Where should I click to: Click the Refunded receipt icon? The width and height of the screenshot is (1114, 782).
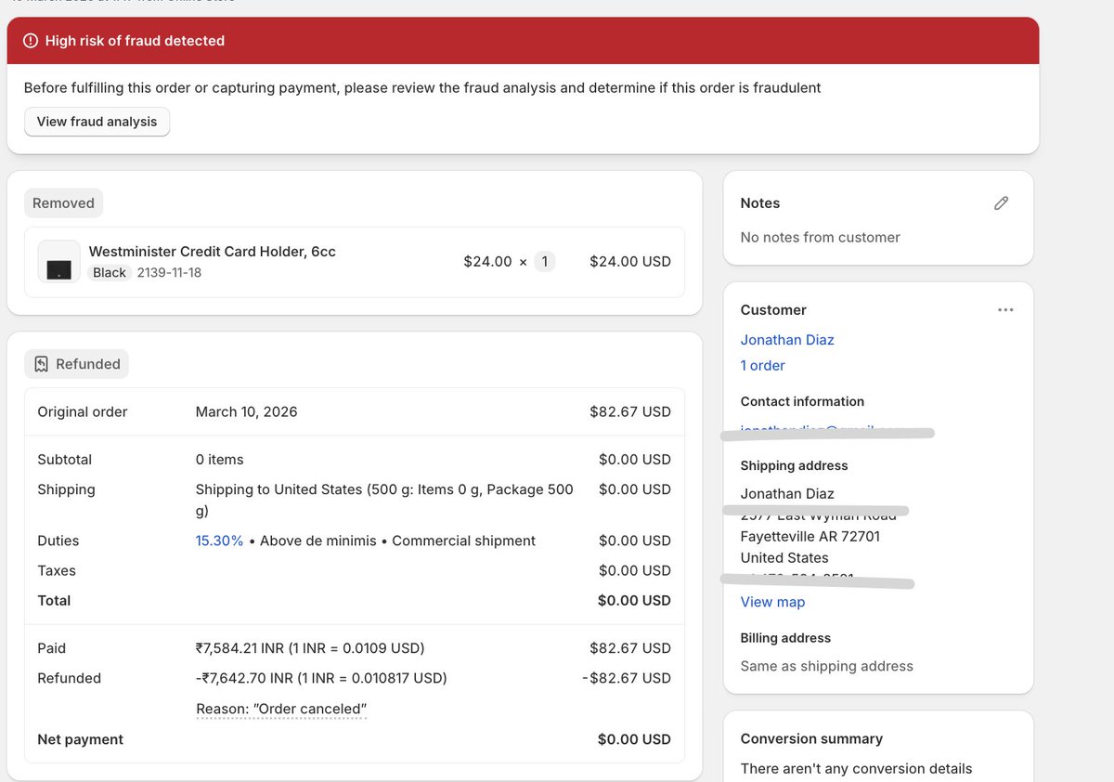pyautogui.click(x=41, y=364)
